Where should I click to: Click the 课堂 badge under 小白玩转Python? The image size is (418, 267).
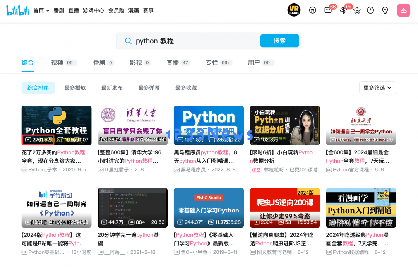(256, 170)
